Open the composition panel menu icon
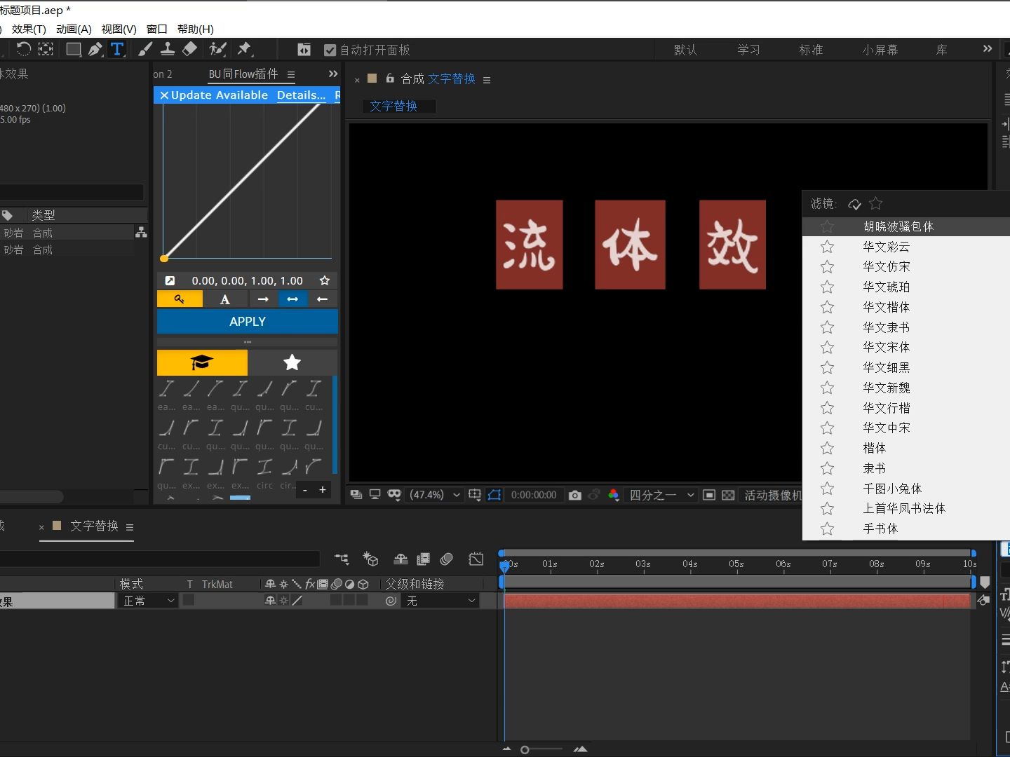The image size is (1010, 757). [487, 80]
